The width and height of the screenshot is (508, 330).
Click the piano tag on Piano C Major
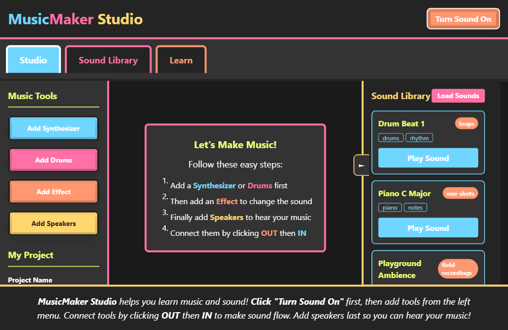point(390,207)
